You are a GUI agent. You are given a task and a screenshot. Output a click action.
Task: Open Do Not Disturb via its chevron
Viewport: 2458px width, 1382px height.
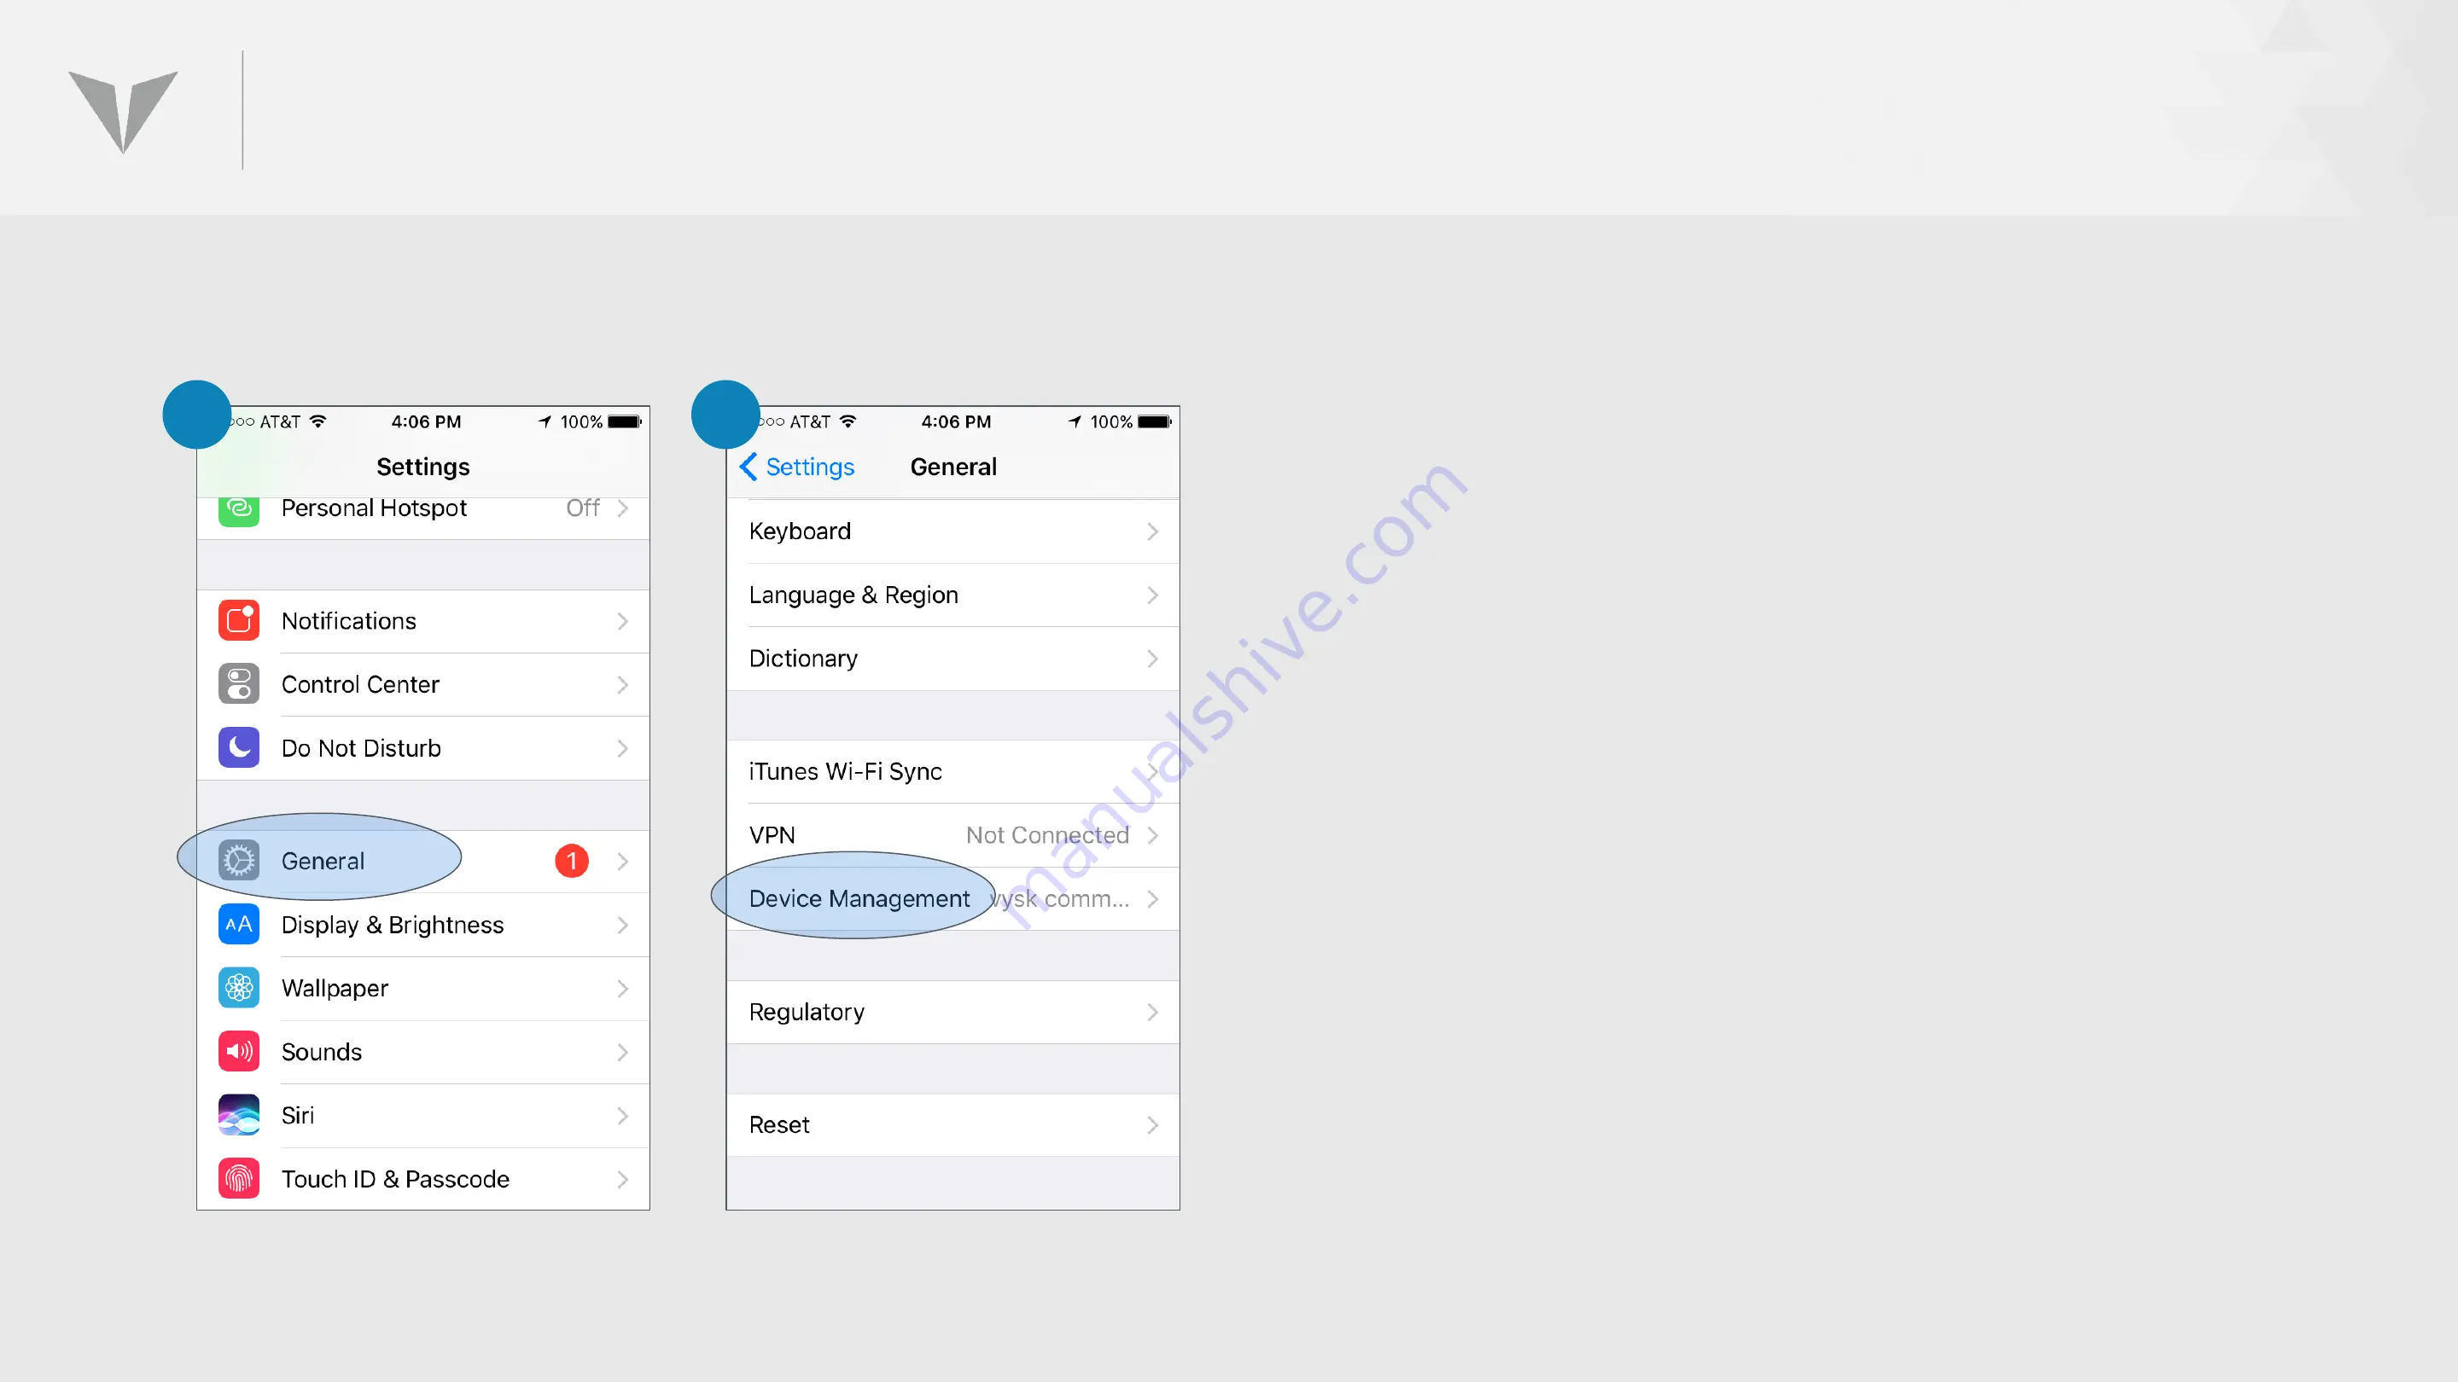pos(623,749)
